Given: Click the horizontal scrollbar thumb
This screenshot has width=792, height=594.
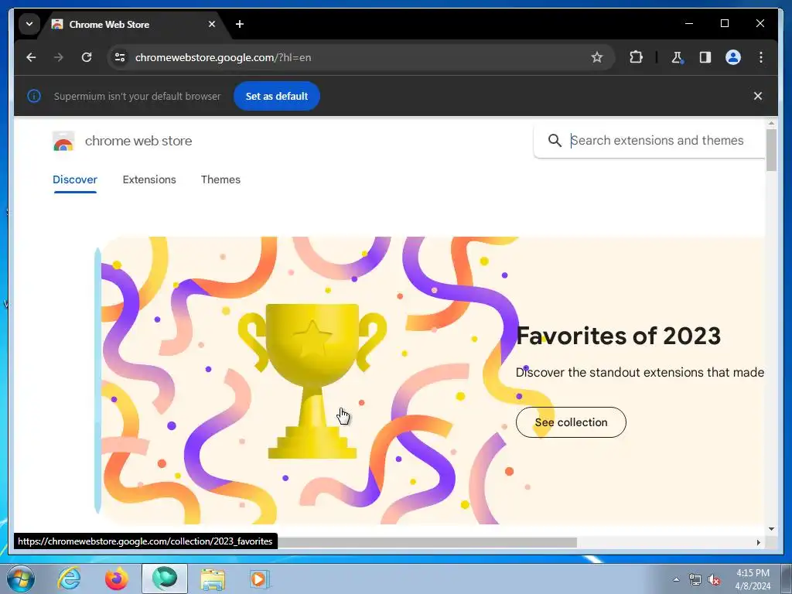Looking at the screenshot, I should coord(427,542).
